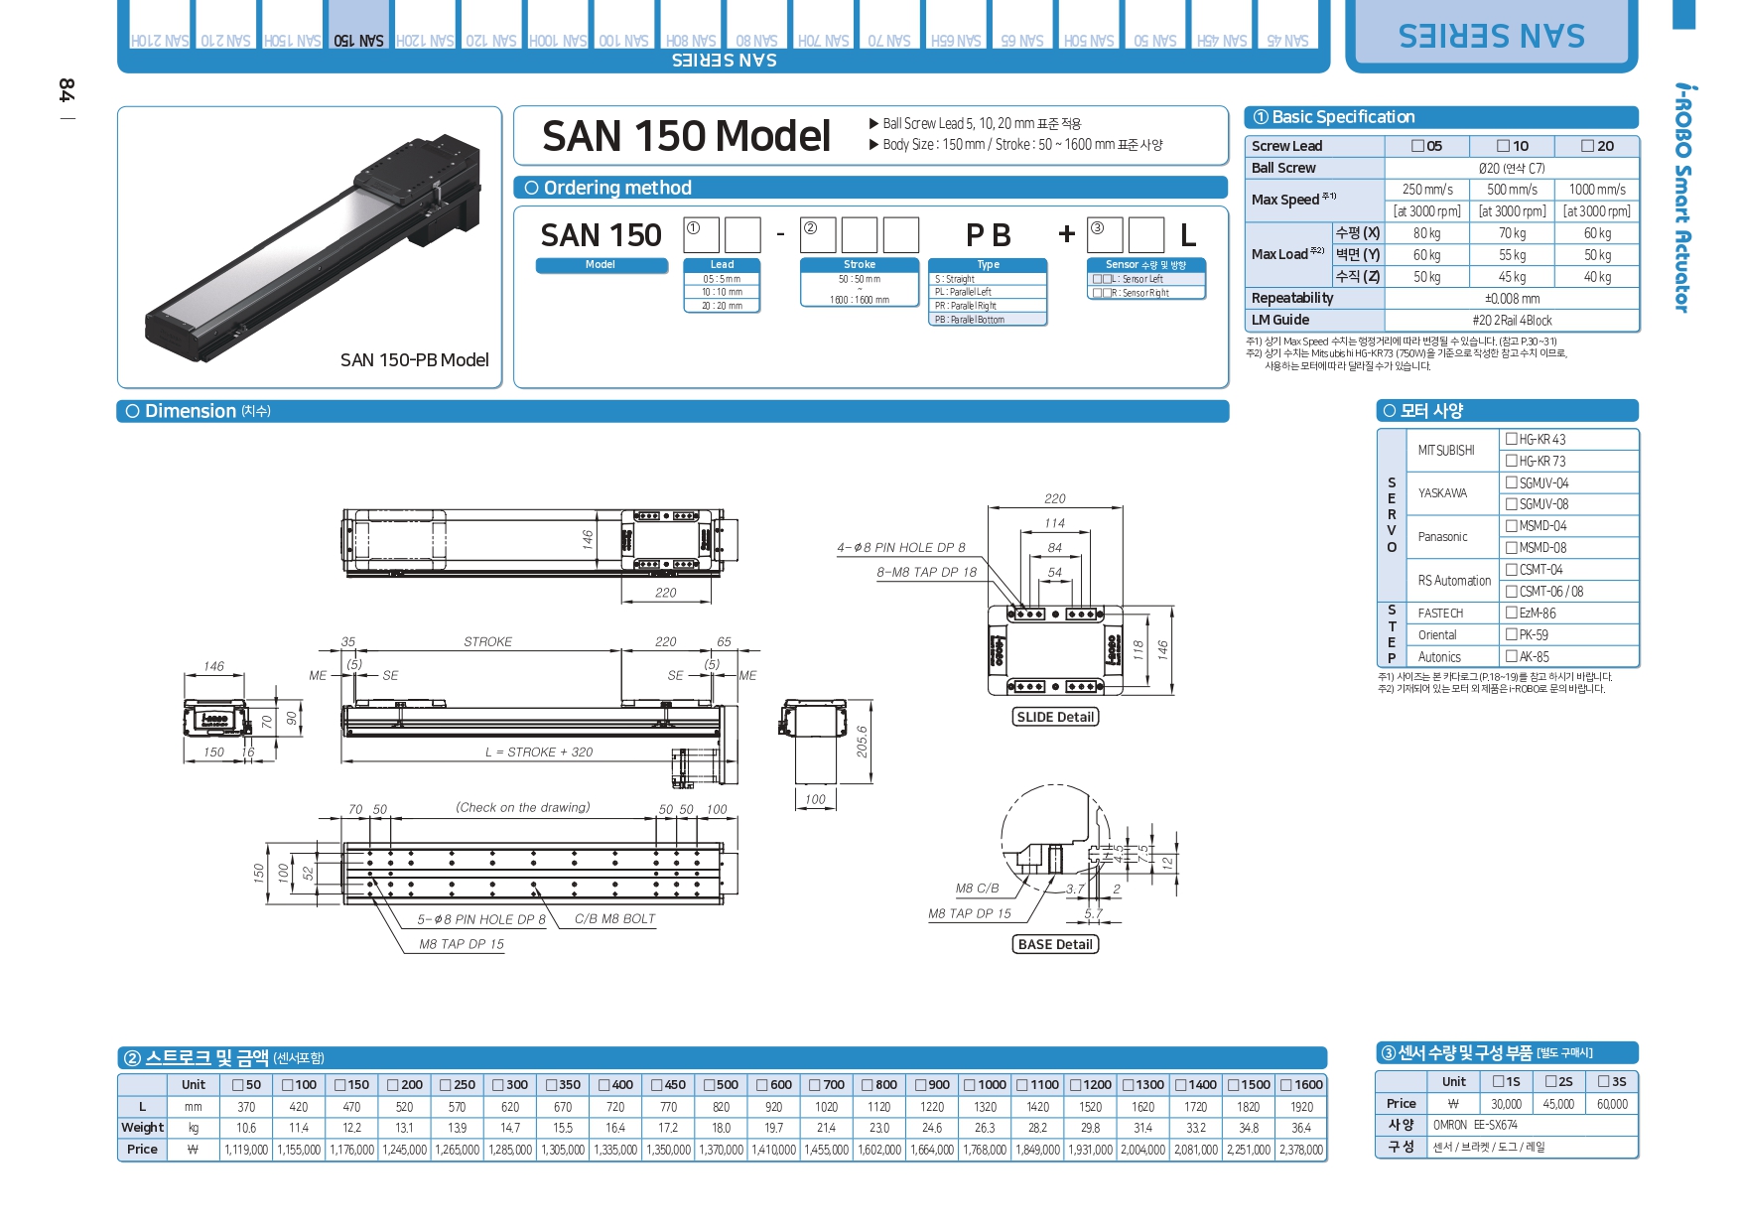
Task: Open the SAN 210H index tab
Action: tap(160, 25)
